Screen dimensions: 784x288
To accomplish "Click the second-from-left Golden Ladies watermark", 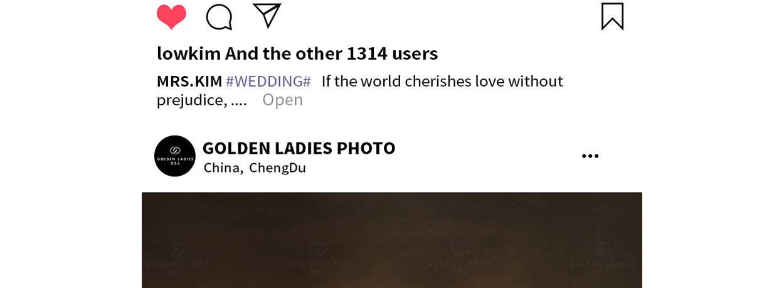I will [x=318, y=258].
